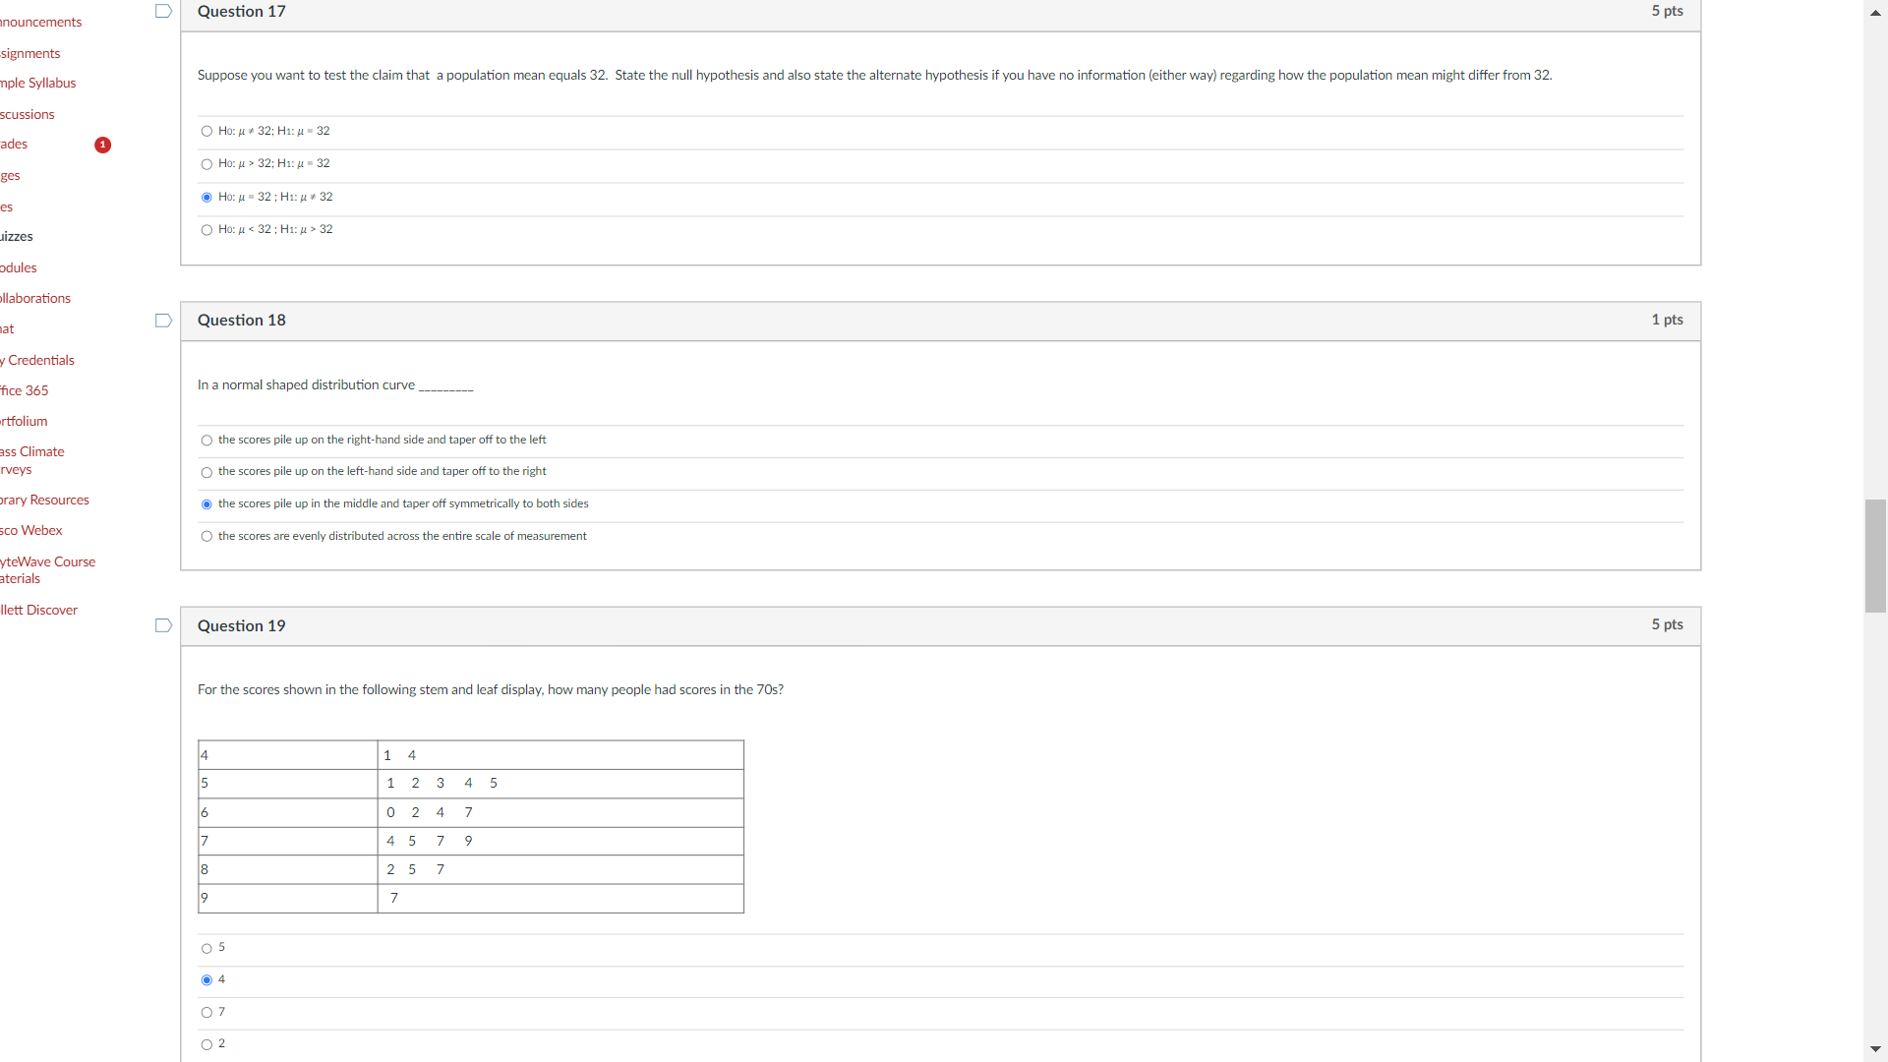Open the Office 365 link
The image size is (1888, 1062).
(x=25, y=390)
